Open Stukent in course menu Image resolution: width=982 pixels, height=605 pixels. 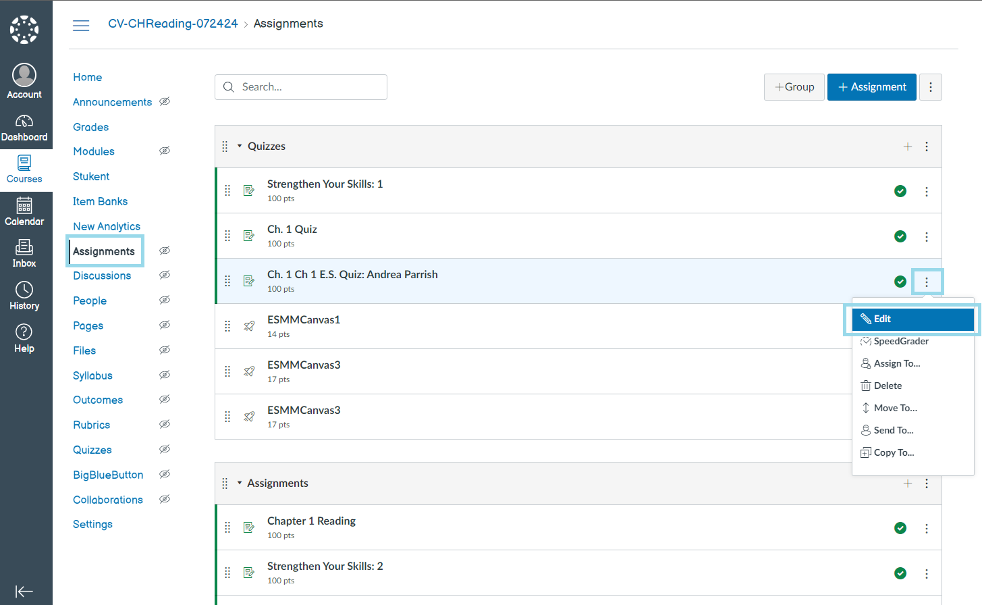click(x=91, y=176)
